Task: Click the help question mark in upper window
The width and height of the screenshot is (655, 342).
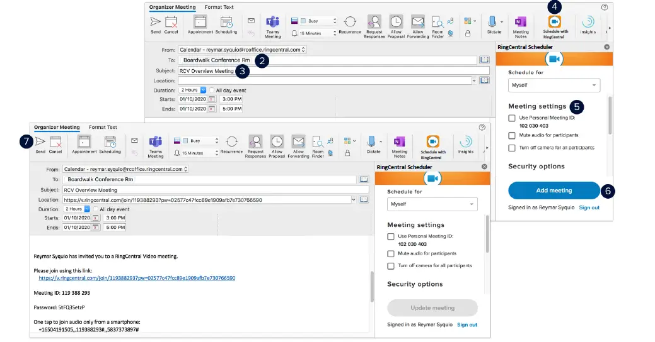Action: (x=604, y=7)
